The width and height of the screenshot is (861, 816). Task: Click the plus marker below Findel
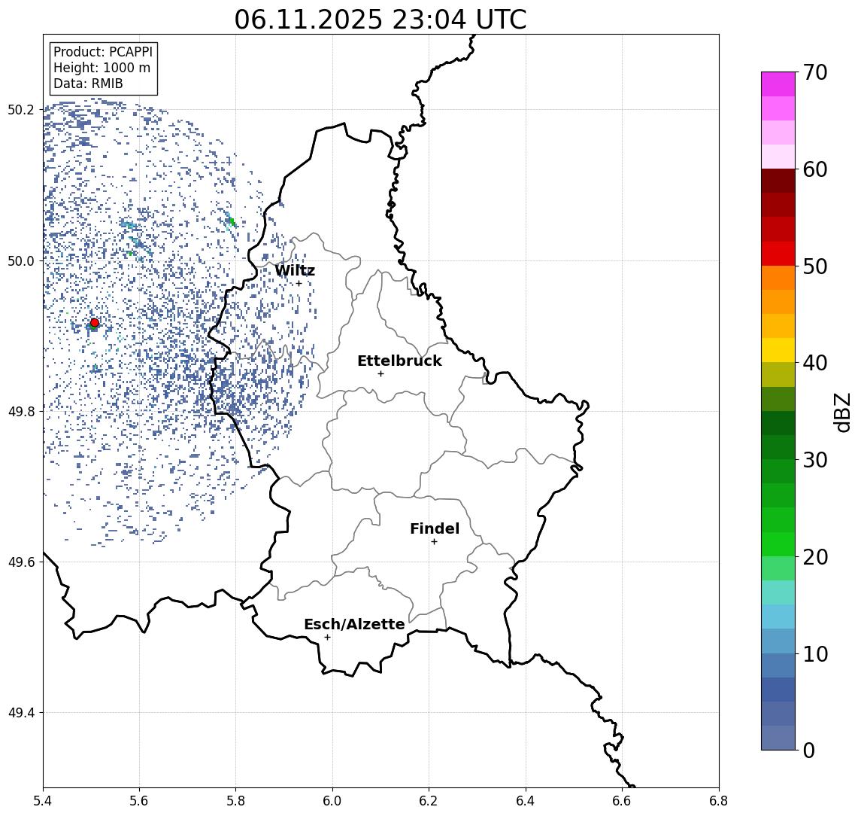(434, 542)
